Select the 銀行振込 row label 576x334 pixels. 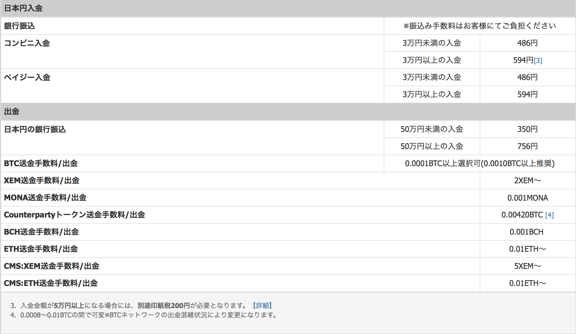[19, 26]
